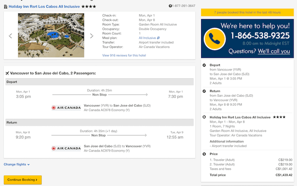
Task: Open the Holiday Inn Rsrt Los Cabos link
Action: [44, 7]
